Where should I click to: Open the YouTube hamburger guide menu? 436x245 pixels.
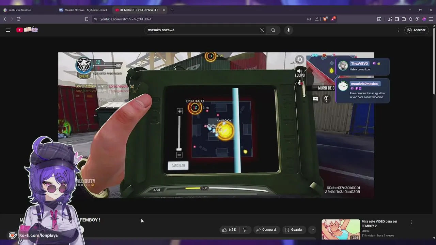click(x=8, y=30)
